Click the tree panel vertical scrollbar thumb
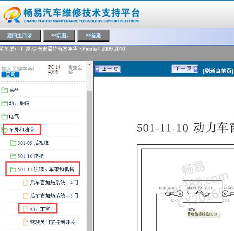The width and height of the screenshot is (234, 231). (x=89, y=161)
